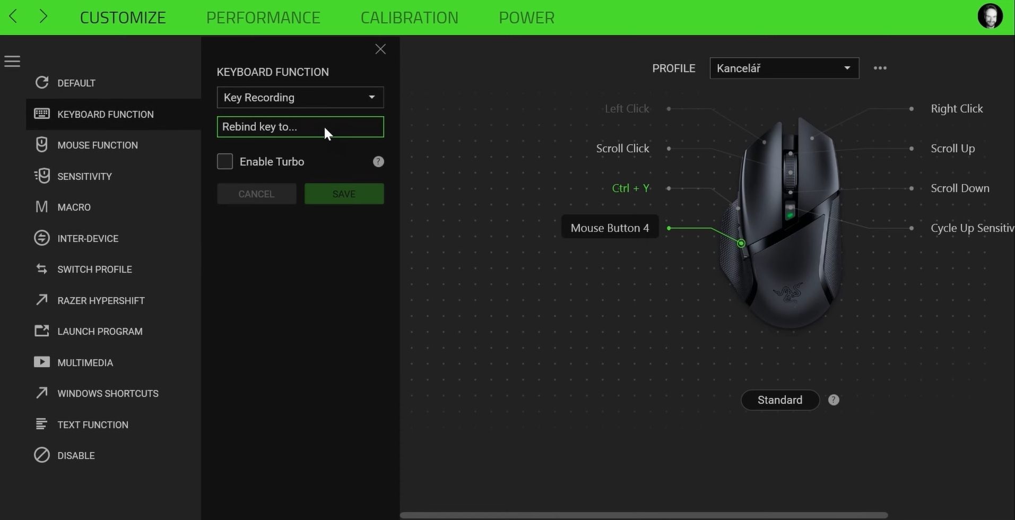Click the Keyboard Function keyboard icon

click(x=42, y=114)
